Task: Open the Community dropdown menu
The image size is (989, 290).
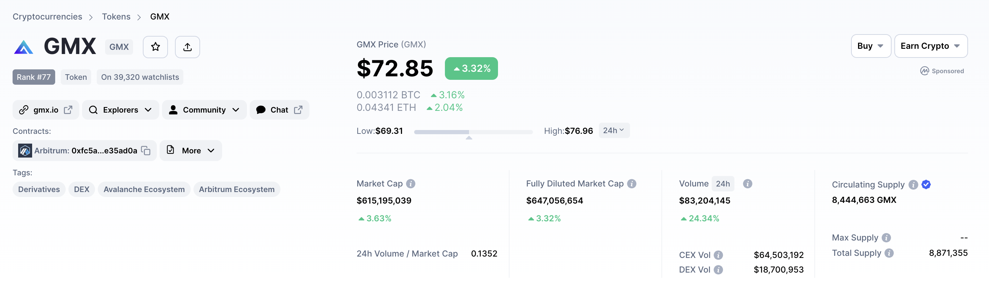Action: click(x=204, y=110)
